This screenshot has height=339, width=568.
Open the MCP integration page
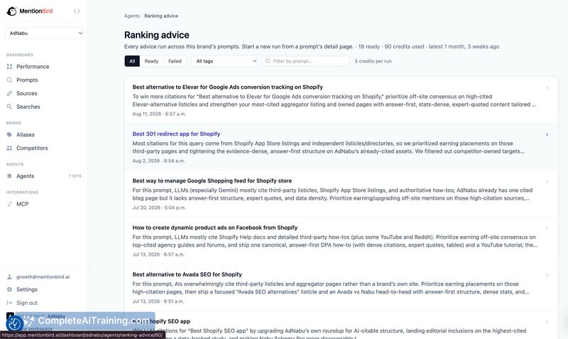pyautogui.click(x=22, y=204)
